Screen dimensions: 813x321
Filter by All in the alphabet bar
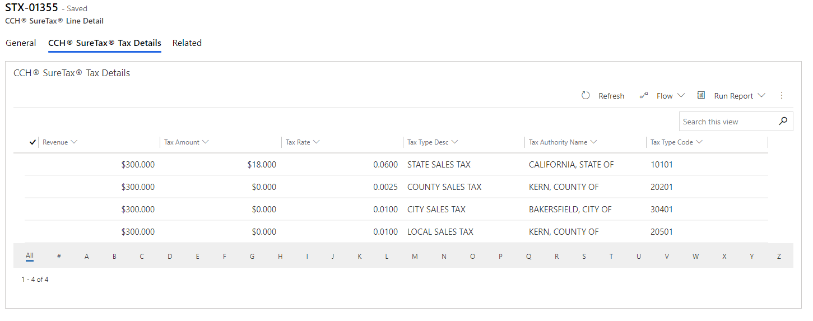click(30, 256)
